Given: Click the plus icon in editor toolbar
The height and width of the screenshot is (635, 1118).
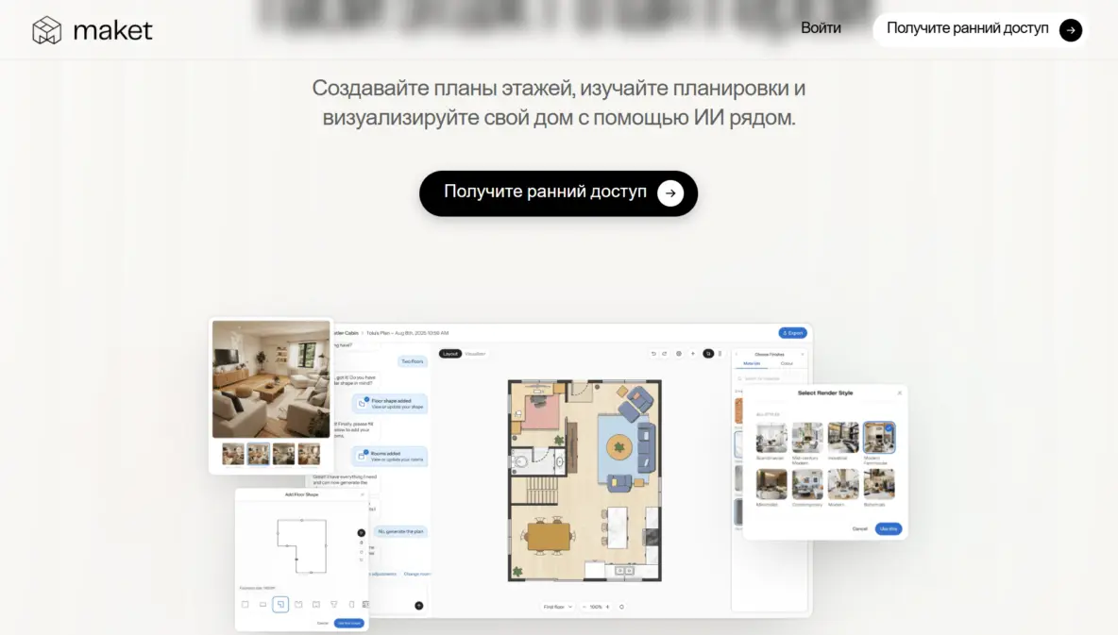Looking at the screenshot, I should point(693,354).
